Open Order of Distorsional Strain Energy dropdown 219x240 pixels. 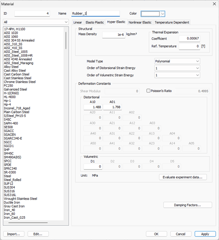click(x=177, y=68)
